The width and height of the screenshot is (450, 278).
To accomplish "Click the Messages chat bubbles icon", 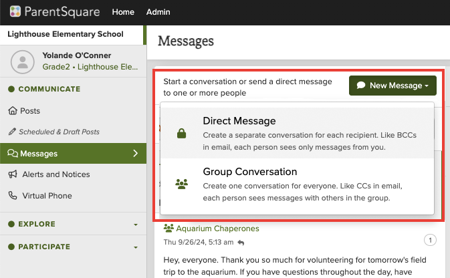I will [x=13, y=153].
